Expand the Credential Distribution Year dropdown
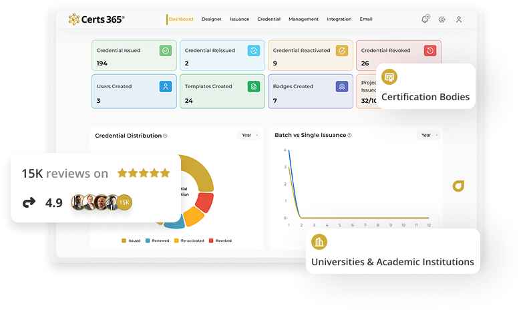525x318 pixels. pyautogui.click(x=249, y=135)
